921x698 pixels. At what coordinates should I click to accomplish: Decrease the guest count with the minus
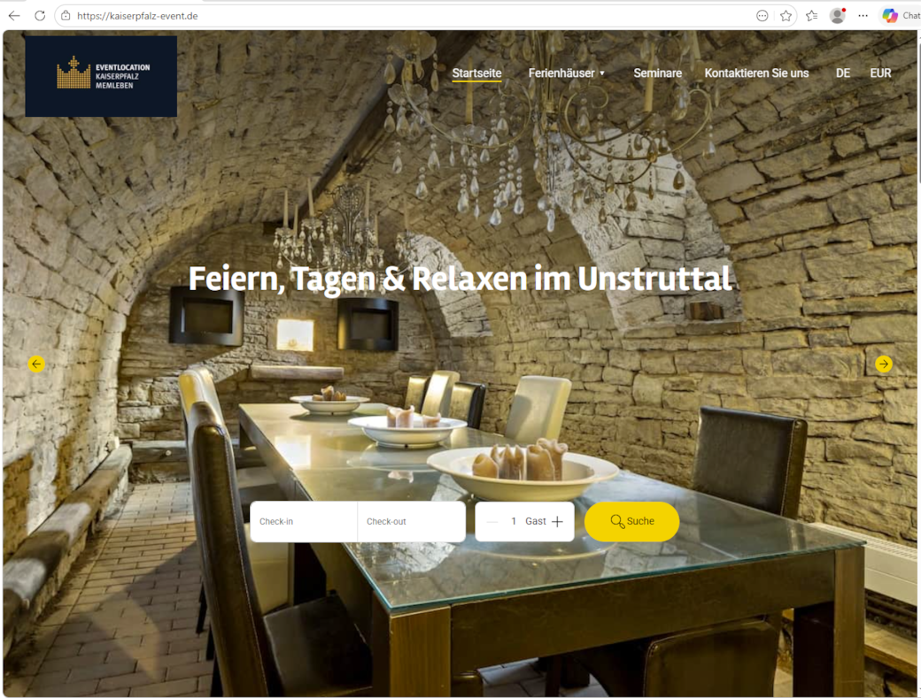coord(492,522)
